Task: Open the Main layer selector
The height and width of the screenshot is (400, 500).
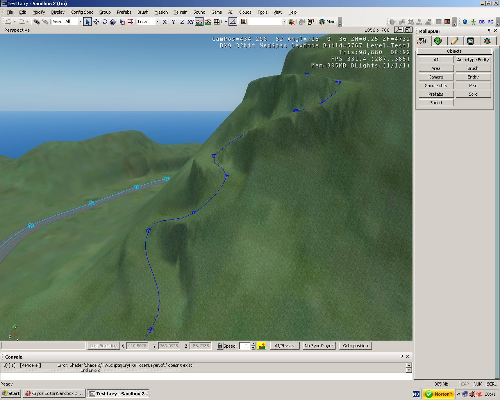Action: point(327,21)
